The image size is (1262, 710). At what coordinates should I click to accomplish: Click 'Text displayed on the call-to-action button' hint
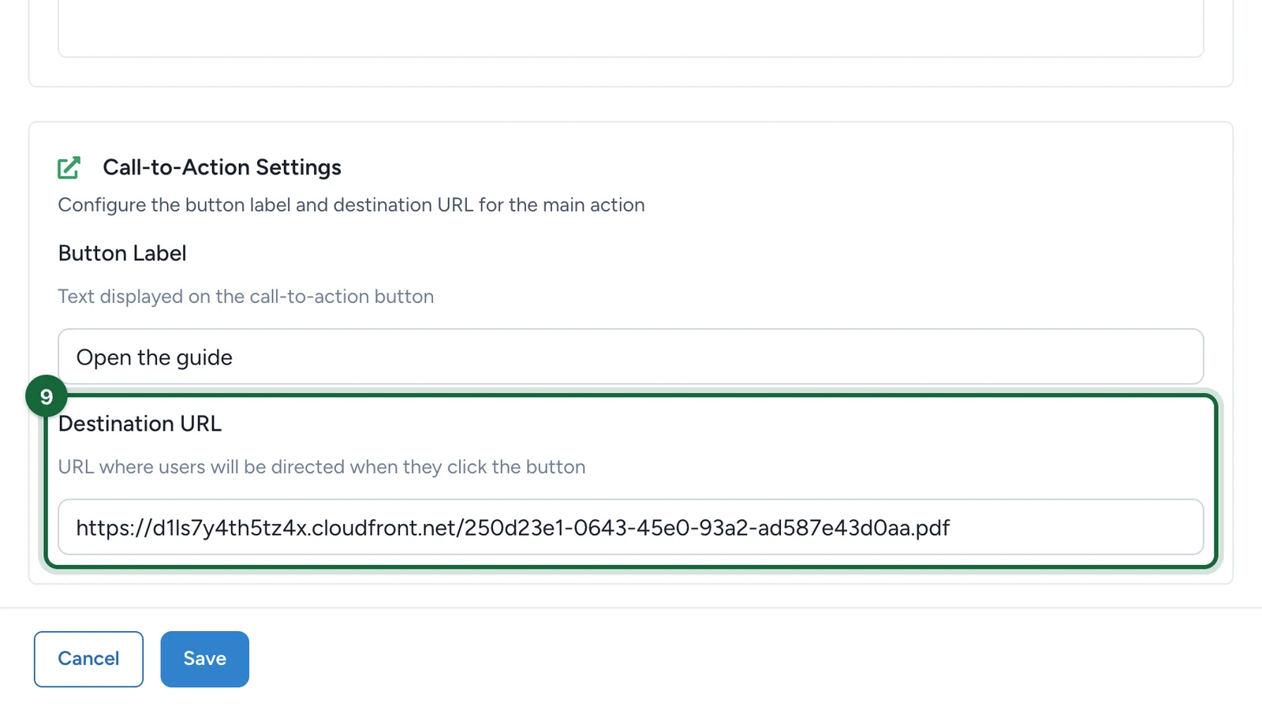pos(246,297)
